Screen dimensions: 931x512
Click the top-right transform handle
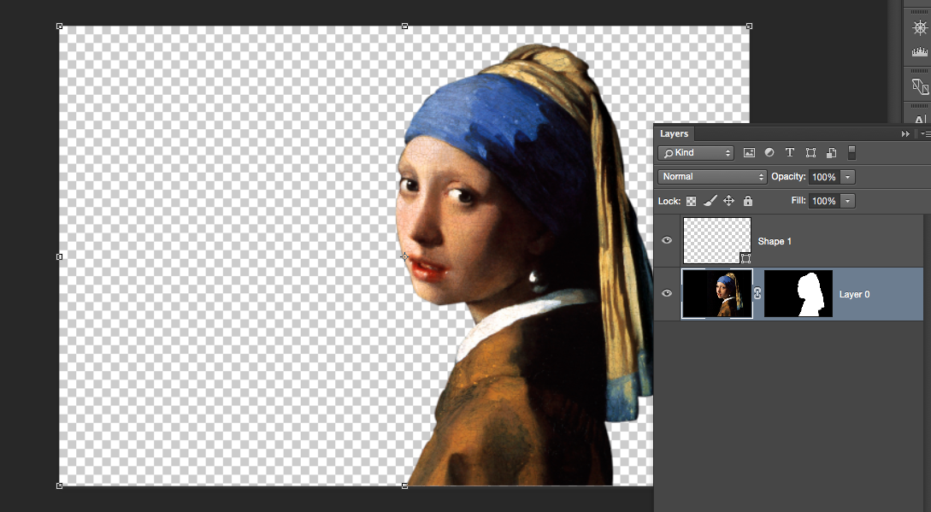[x=749, y=26]
